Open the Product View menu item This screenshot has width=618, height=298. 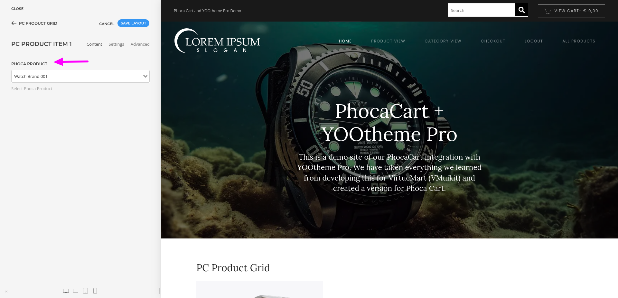pyautogui.click(x=388, y=41)
